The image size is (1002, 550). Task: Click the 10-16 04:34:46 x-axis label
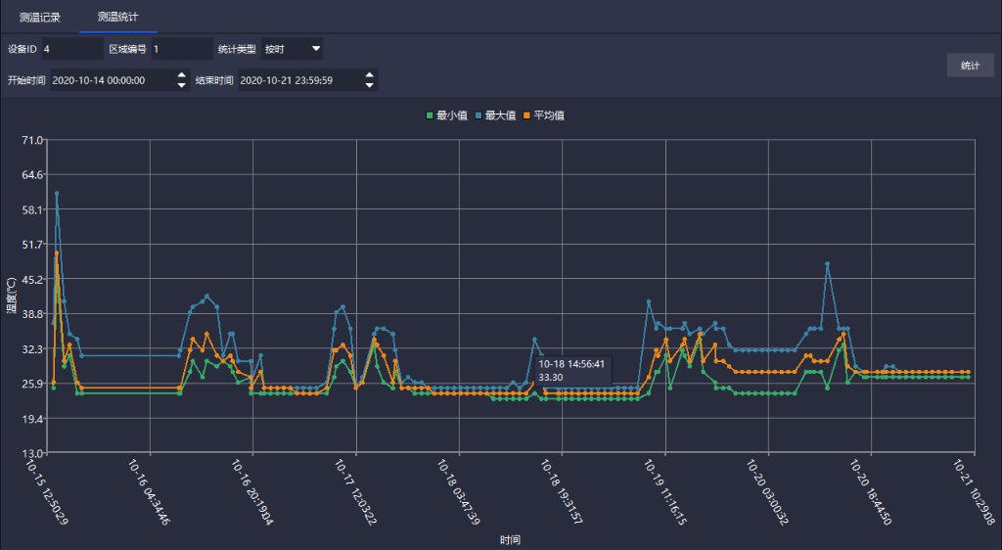tap(149, 492)
